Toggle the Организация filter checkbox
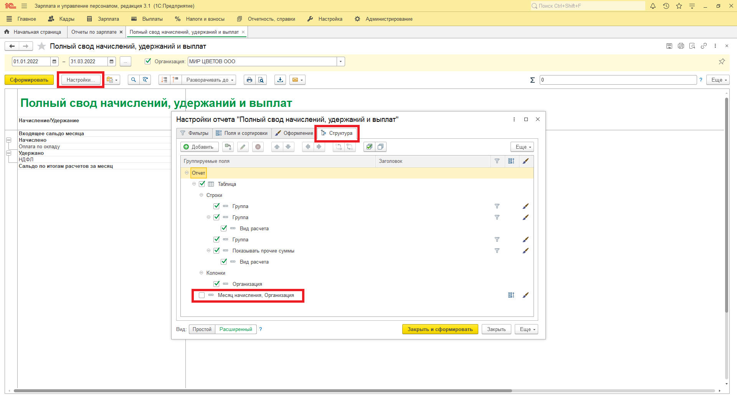 pyautogui.click(x=148, y=61)
